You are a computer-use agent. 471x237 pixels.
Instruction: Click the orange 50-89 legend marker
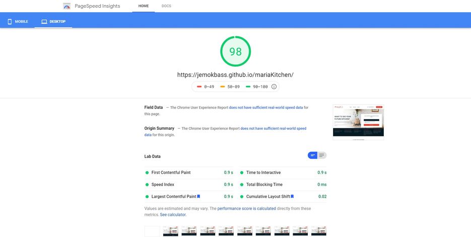click(223, 87)
